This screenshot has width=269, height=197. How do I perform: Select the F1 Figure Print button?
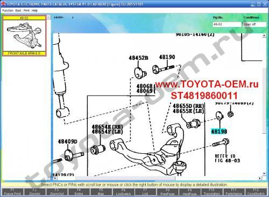(x=12, y=192)
